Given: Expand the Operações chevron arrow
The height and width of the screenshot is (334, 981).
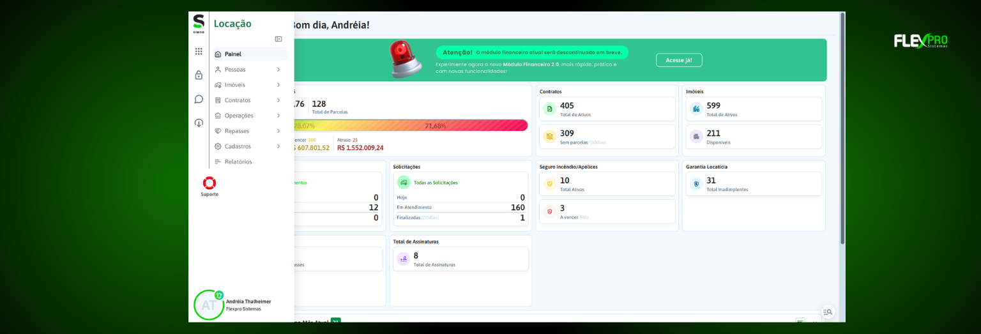Looking at the screenshot, I should click(278, 116).
